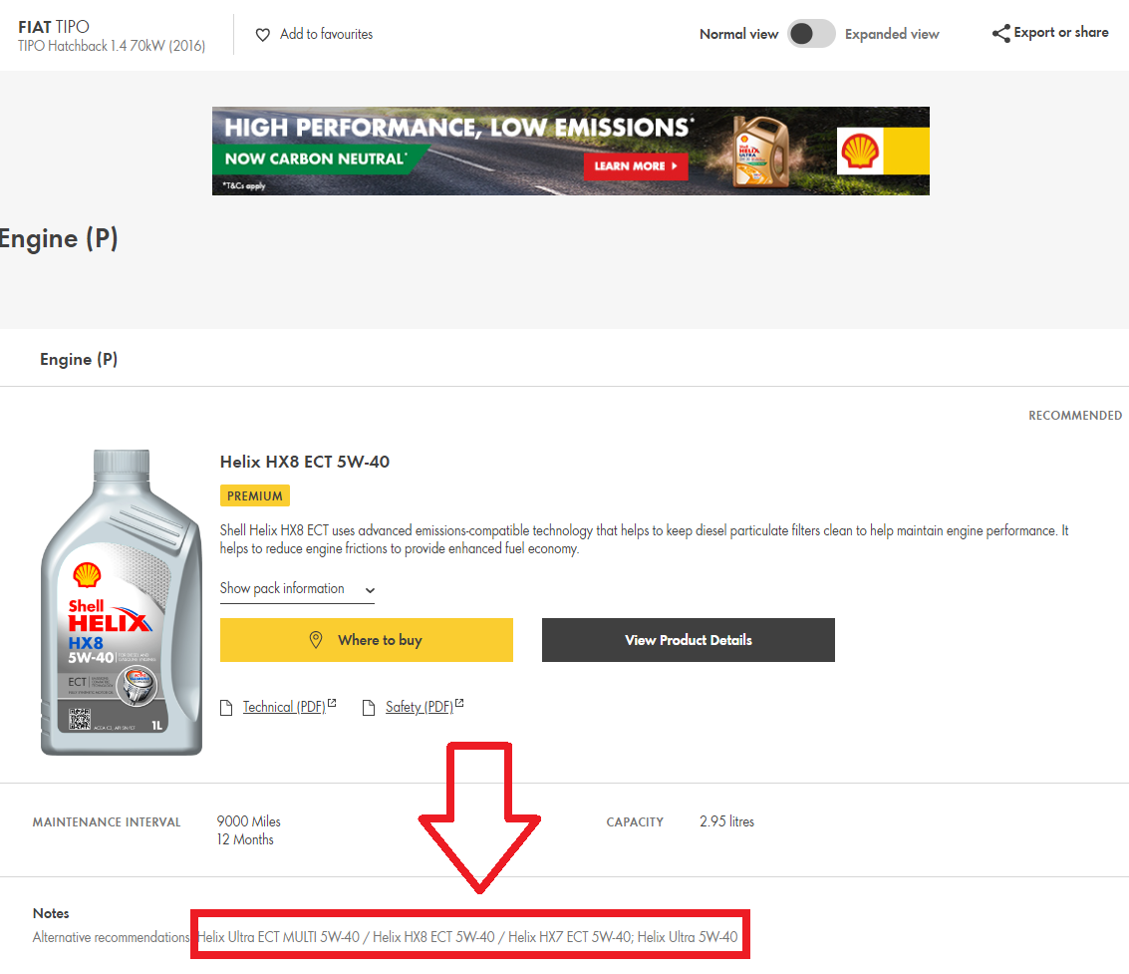The width and height of the screenshot is (1129, 974).
Task: Click the Safety PDF document icon
Action: [371, 708]
